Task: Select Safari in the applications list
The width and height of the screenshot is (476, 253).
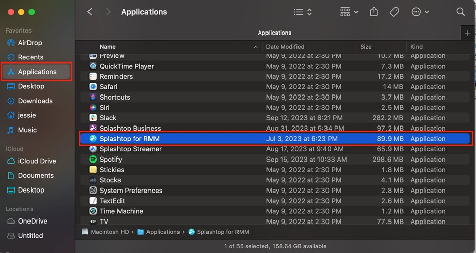Action: click(275, 87)
